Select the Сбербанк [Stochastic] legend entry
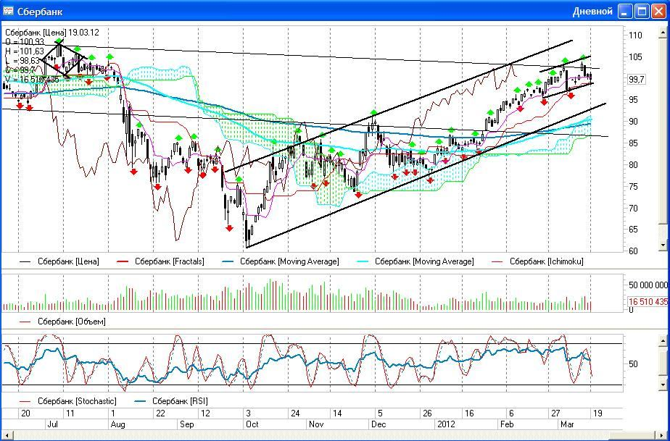 (x=68, y=401)
